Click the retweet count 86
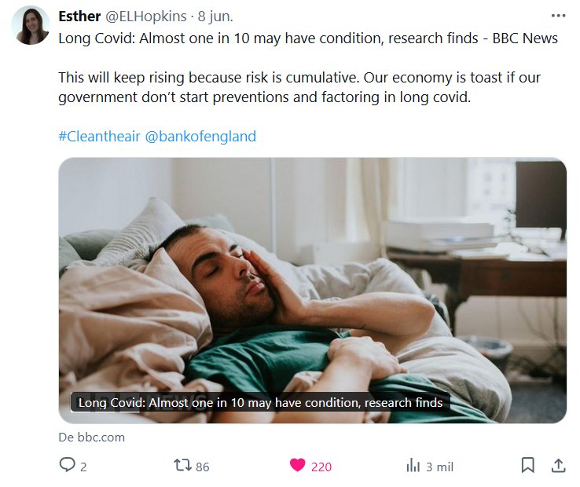 click(x=202, y=467)
